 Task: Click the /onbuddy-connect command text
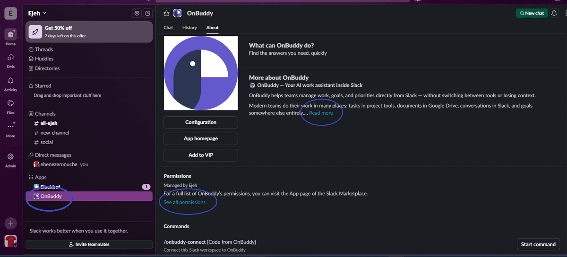click(x=185, y=242)
